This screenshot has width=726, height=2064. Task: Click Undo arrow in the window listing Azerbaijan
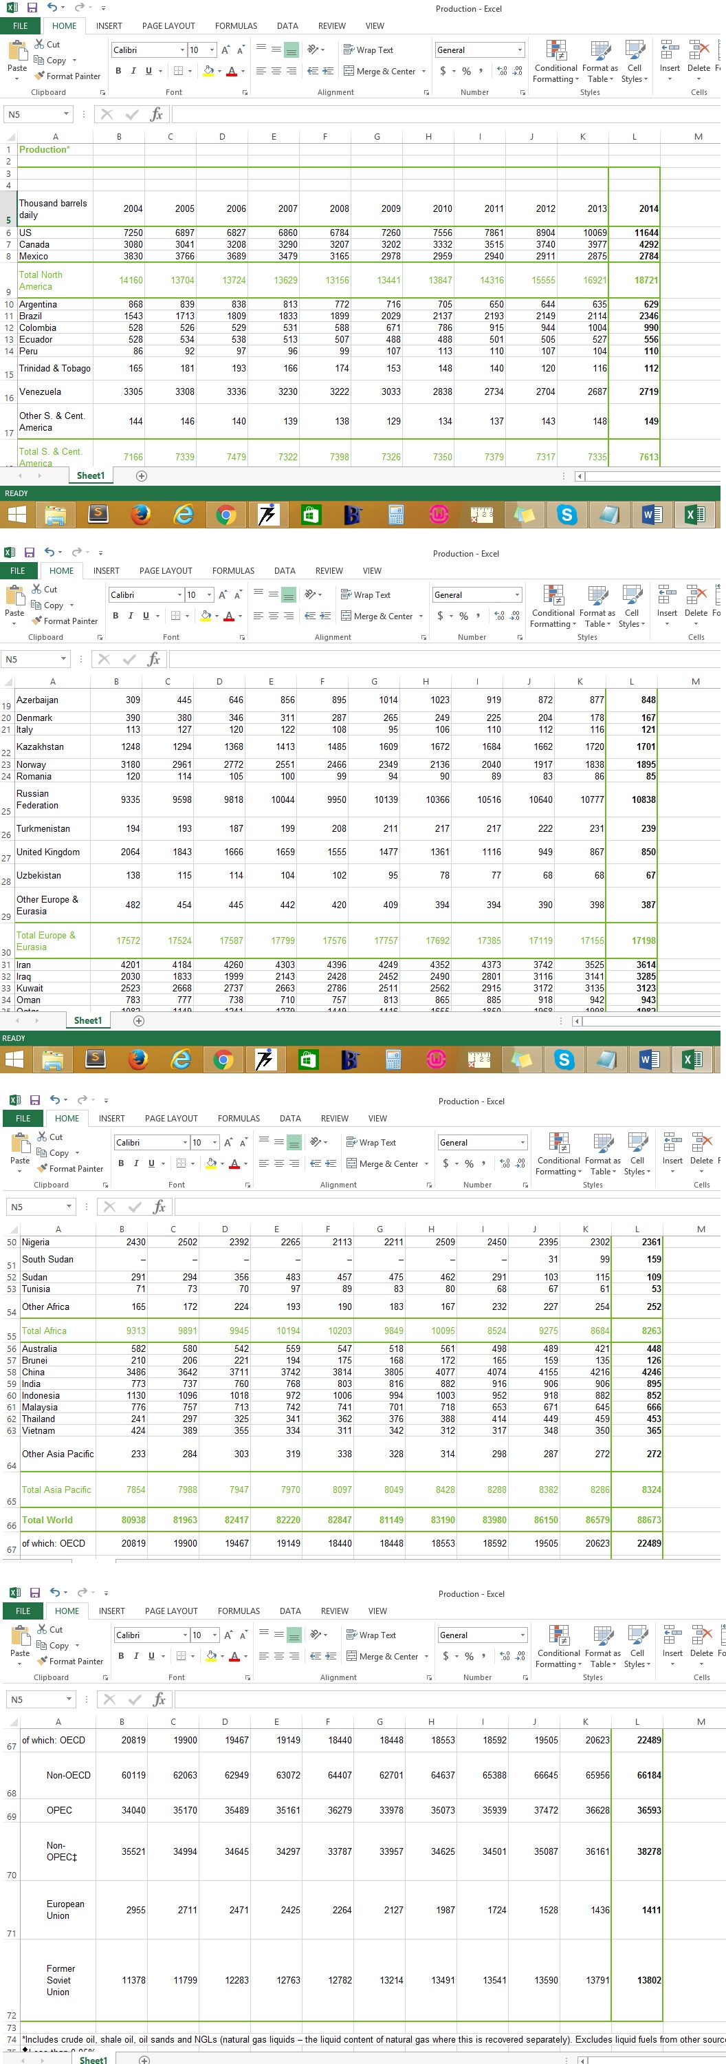49,552
